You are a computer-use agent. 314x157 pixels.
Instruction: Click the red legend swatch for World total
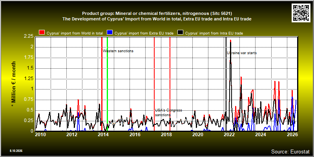[42, 33]
